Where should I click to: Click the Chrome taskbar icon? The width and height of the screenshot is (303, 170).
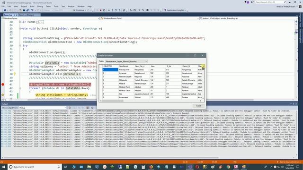pyautogui.click(x=228, y=167)
